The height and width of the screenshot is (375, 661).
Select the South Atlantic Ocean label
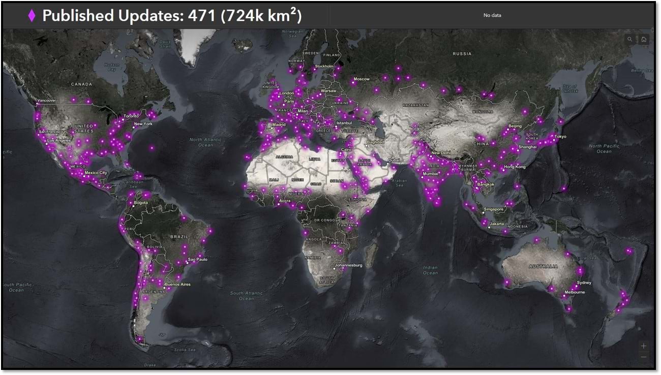click(x=247, y=296)
